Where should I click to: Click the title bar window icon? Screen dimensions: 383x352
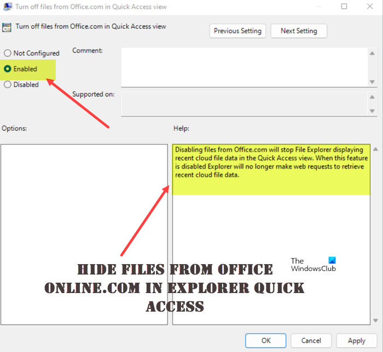coord(8,7)
